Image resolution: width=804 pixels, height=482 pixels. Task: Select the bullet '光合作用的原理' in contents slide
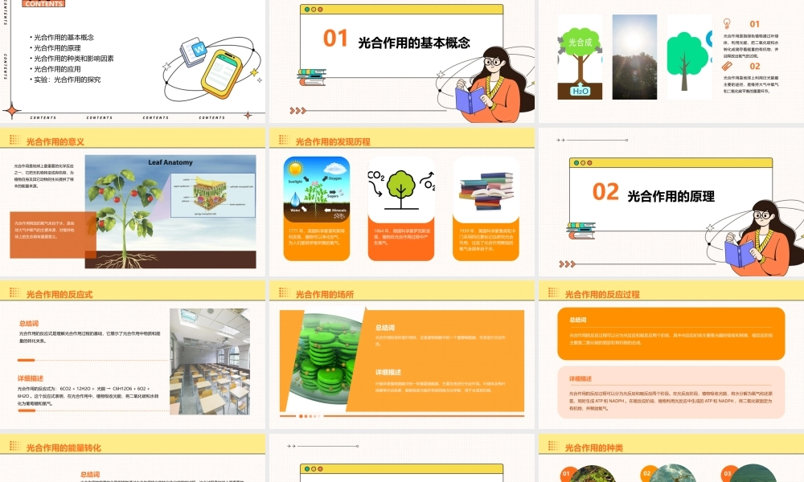point(57,47)
